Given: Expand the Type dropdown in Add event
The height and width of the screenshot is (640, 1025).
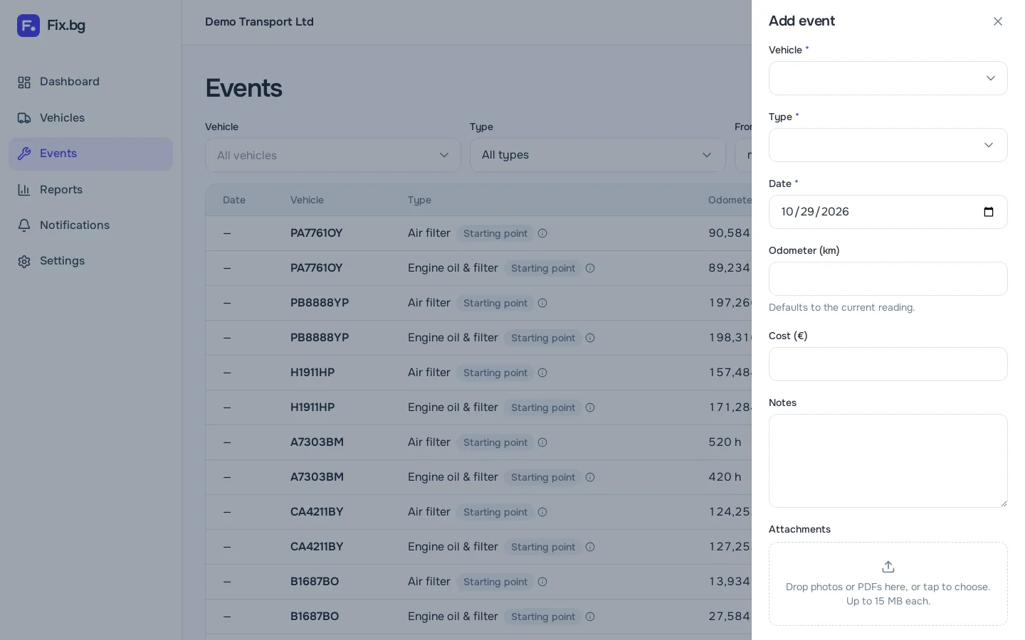Looking at the screenshot, I should (x=888, y=145).
